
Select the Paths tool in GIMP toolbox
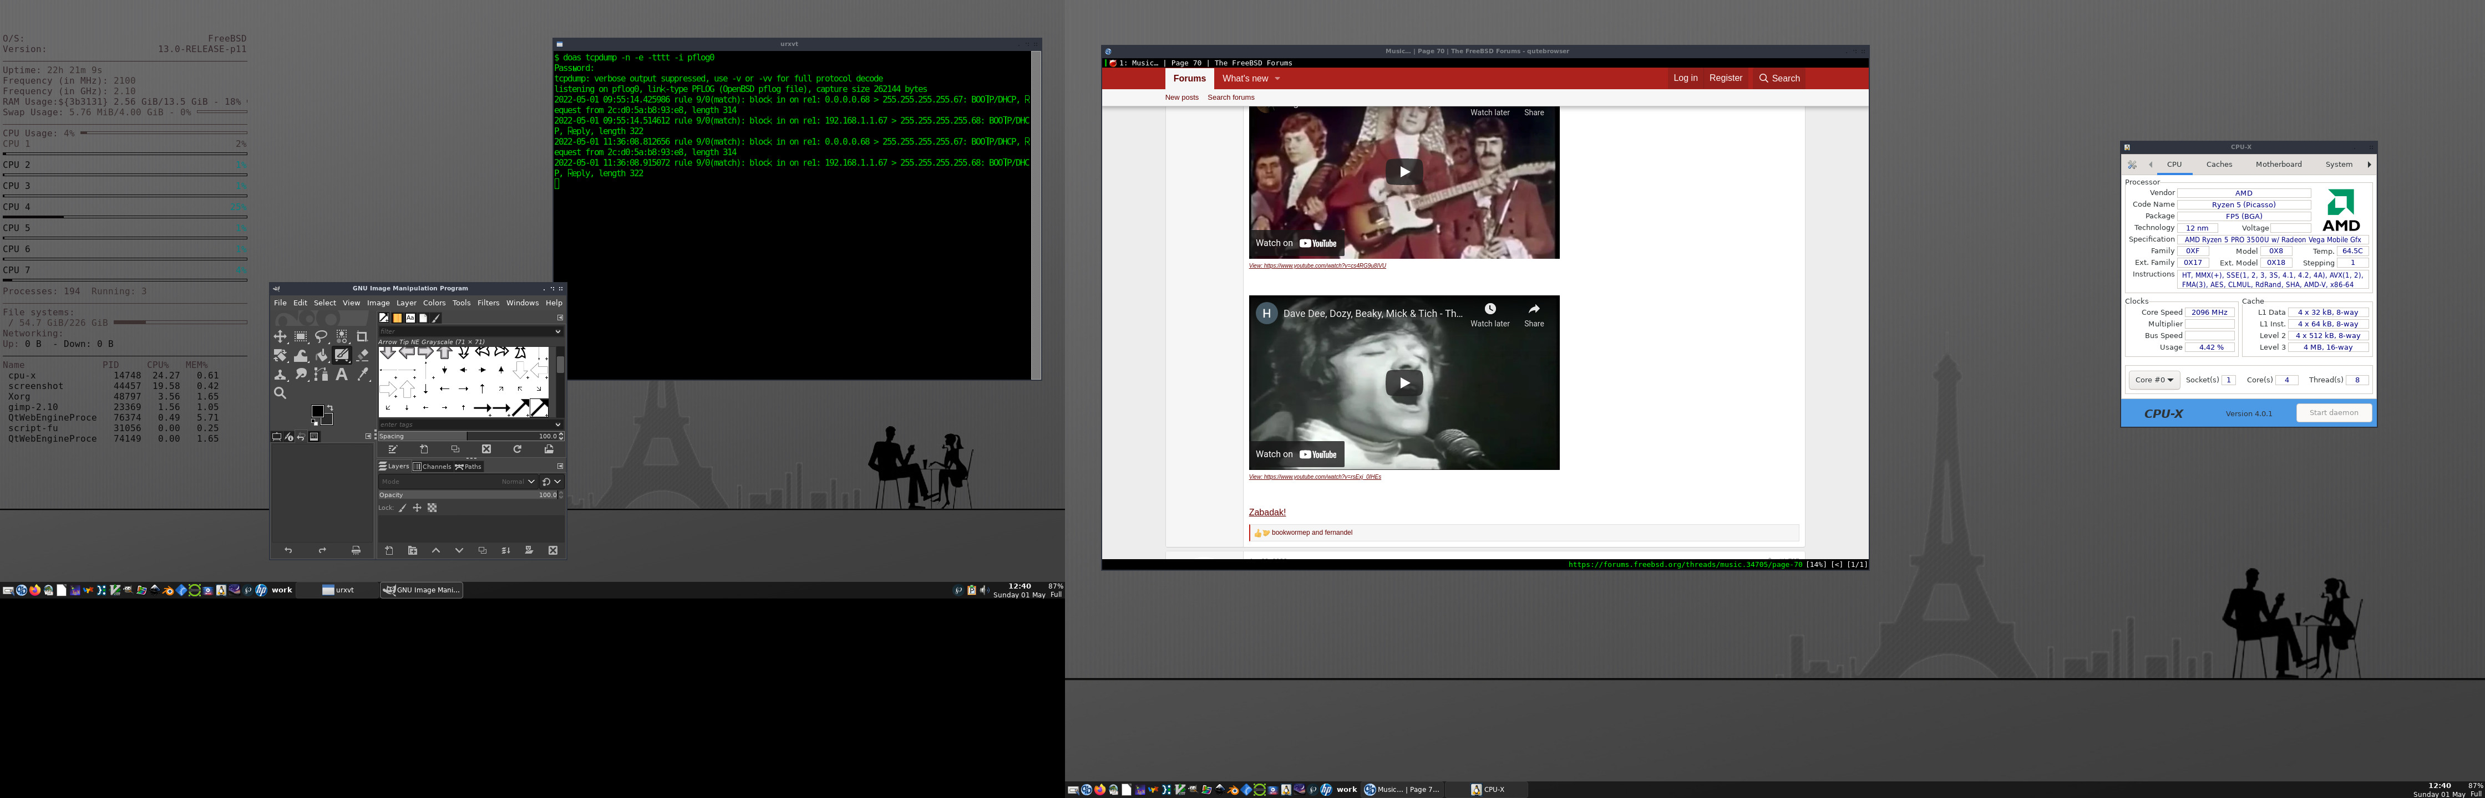tap(321, 374)
